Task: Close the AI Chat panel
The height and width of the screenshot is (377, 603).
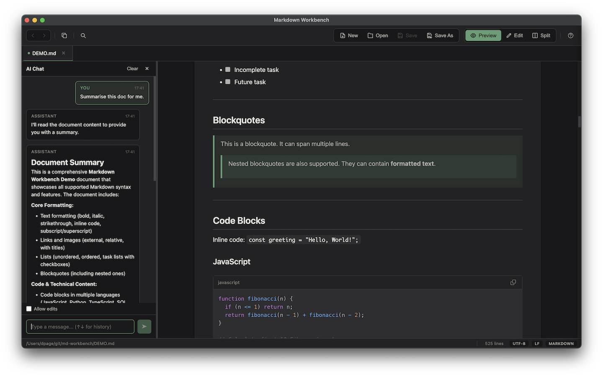Action: (147, 68)
